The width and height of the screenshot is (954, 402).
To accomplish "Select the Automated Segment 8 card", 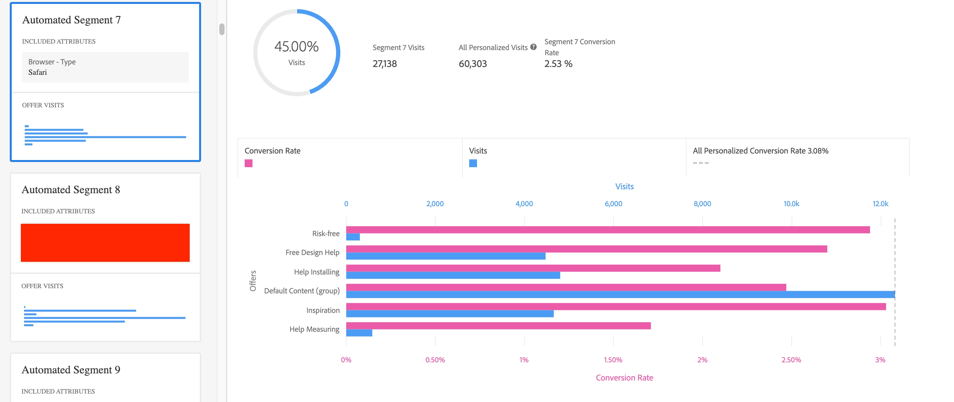I will point(71,190).
